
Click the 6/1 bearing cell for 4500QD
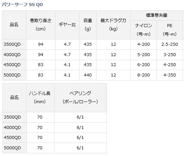coord(80,138)
